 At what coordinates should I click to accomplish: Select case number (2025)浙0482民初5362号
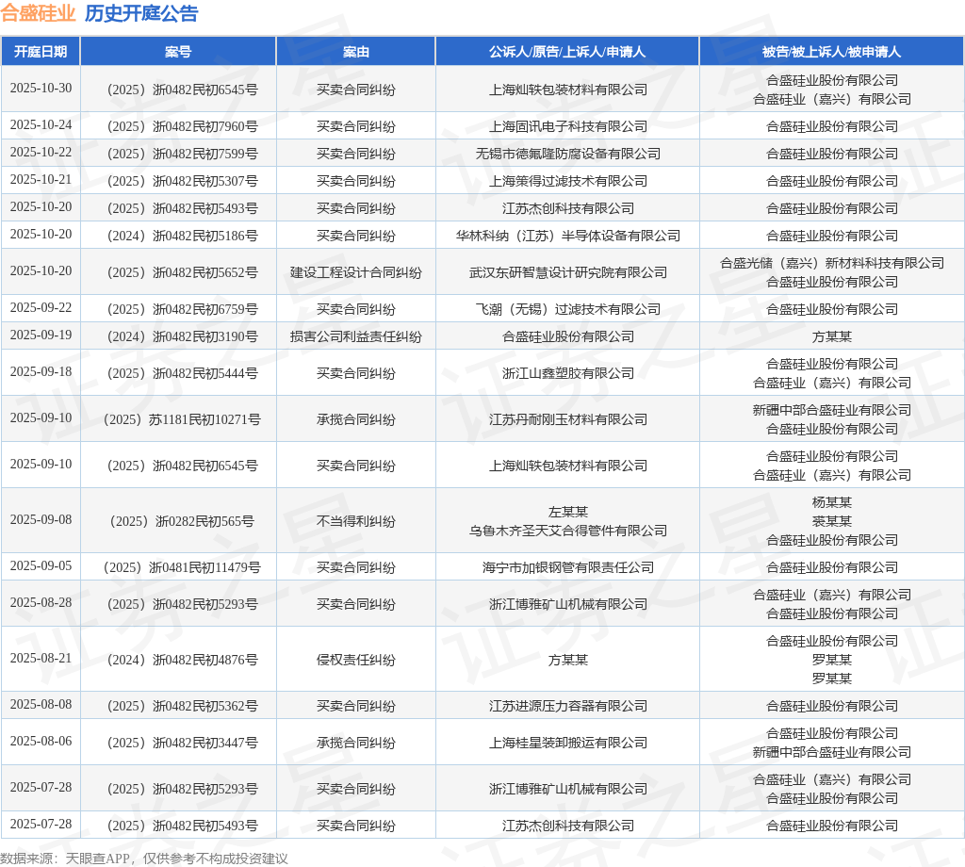pos(182,706)
